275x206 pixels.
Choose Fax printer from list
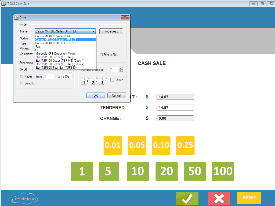pyautogui.click(x=65, y=47)
